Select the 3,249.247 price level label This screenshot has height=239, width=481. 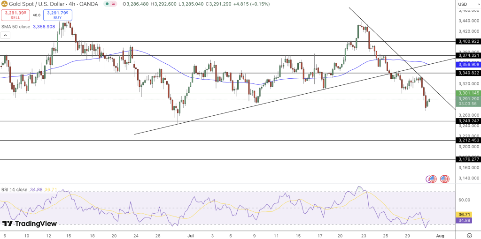point(468,121)
